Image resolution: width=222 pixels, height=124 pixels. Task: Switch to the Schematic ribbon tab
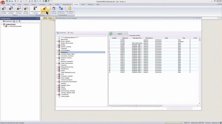(42, 4)
